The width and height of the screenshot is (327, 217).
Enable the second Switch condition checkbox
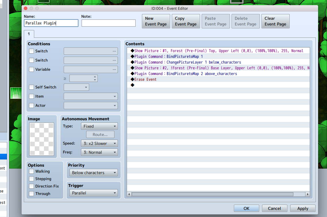coord(32,60)
